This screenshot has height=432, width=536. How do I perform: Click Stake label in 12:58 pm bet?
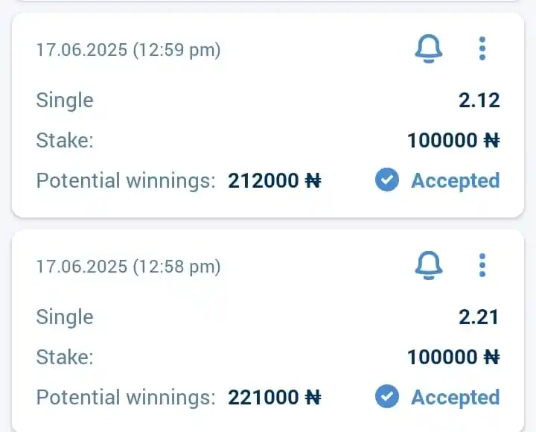(x=65, y=358)
